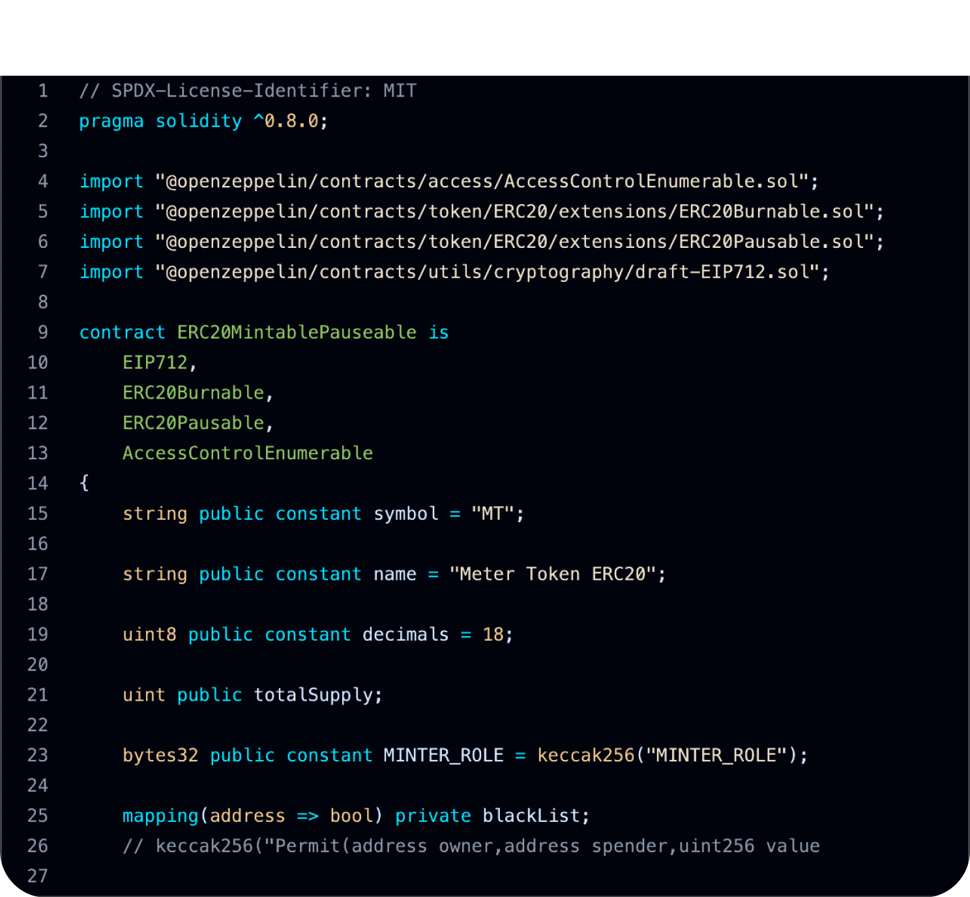The image size is (970, 897).
Task: Click the Permit comment on line 26
Action: pos(473,845)
